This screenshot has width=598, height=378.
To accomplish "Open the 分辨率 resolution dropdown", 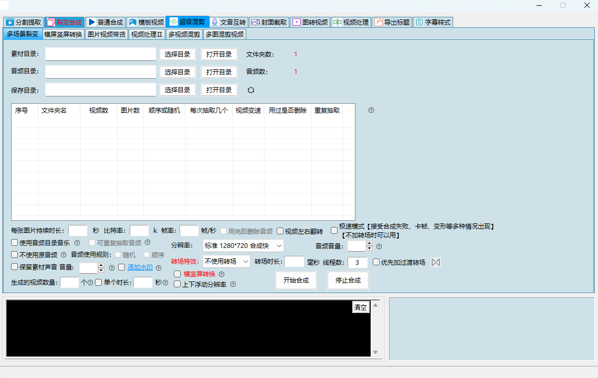I will pos(243,245).
